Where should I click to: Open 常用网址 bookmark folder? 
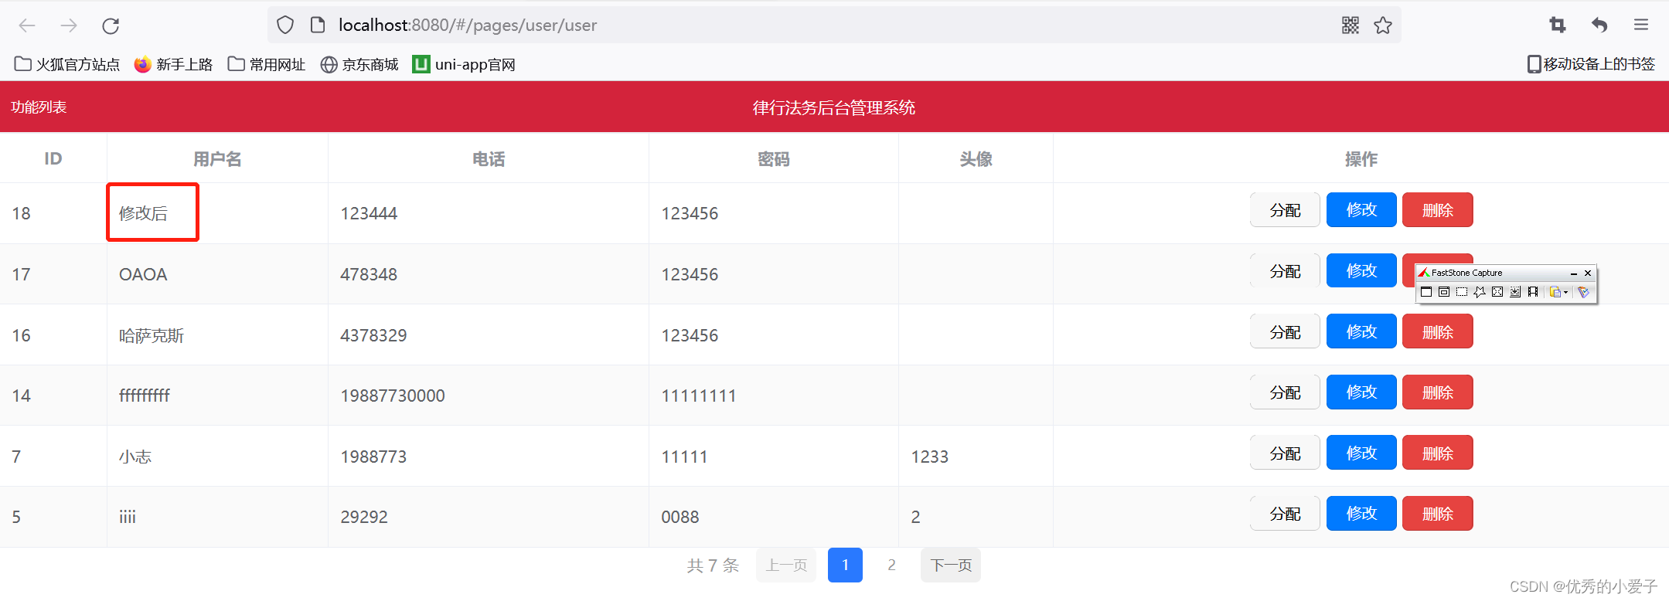point(267,64)
